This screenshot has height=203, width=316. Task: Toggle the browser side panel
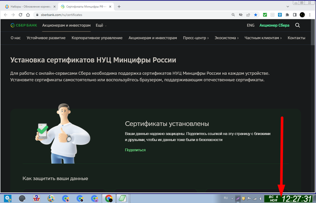tap(295, 15)
